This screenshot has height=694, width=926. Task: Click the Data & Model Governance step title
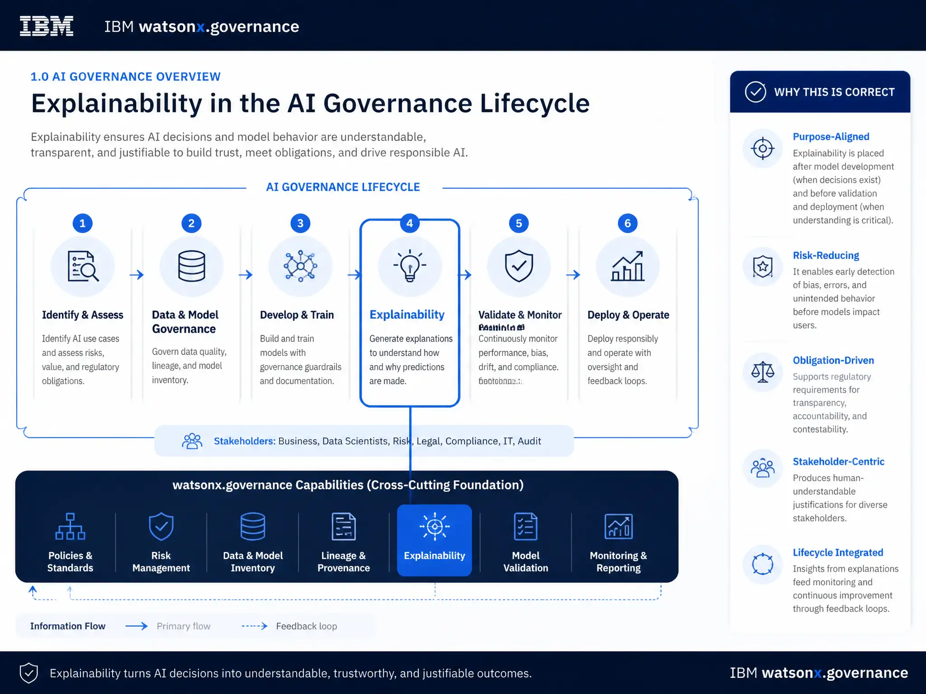(185, 322)
